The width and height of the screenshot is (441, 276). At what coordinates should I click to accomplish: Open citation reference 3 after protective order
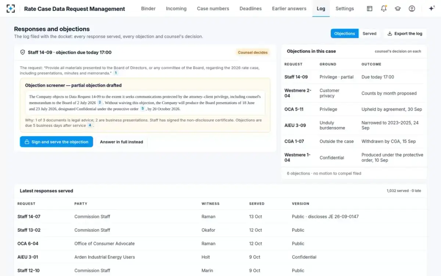(143, 109)
